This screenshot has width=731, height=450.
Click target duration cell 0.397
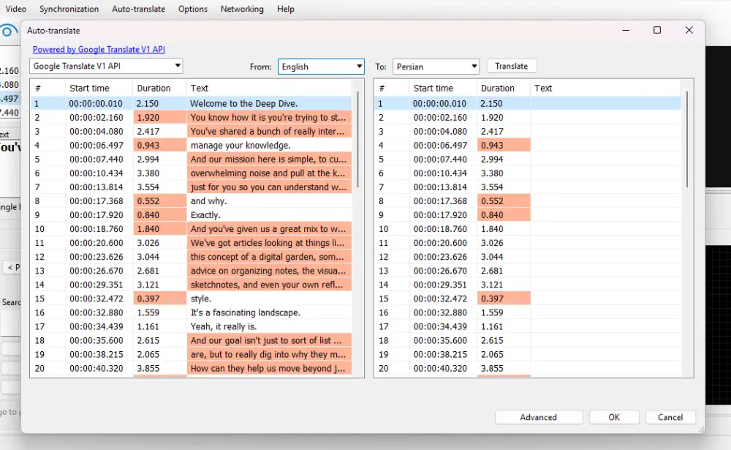click(x=504, y=299)
